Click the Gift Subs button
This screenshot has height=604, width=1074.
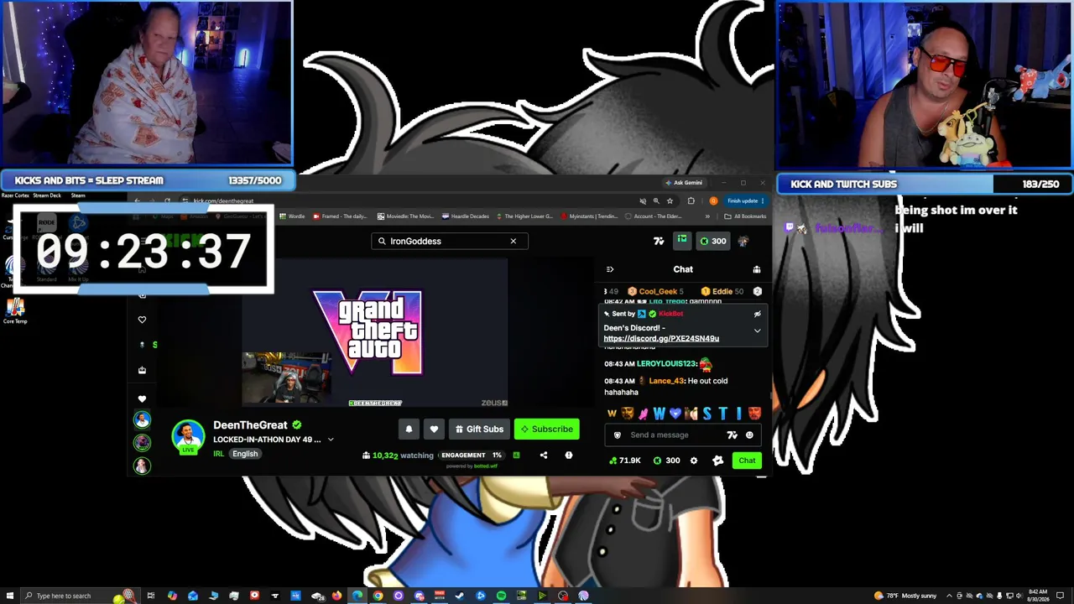(x=479, y=429)
